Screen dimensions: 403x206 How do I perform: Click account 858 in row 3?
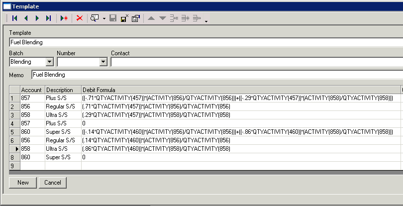32,115
